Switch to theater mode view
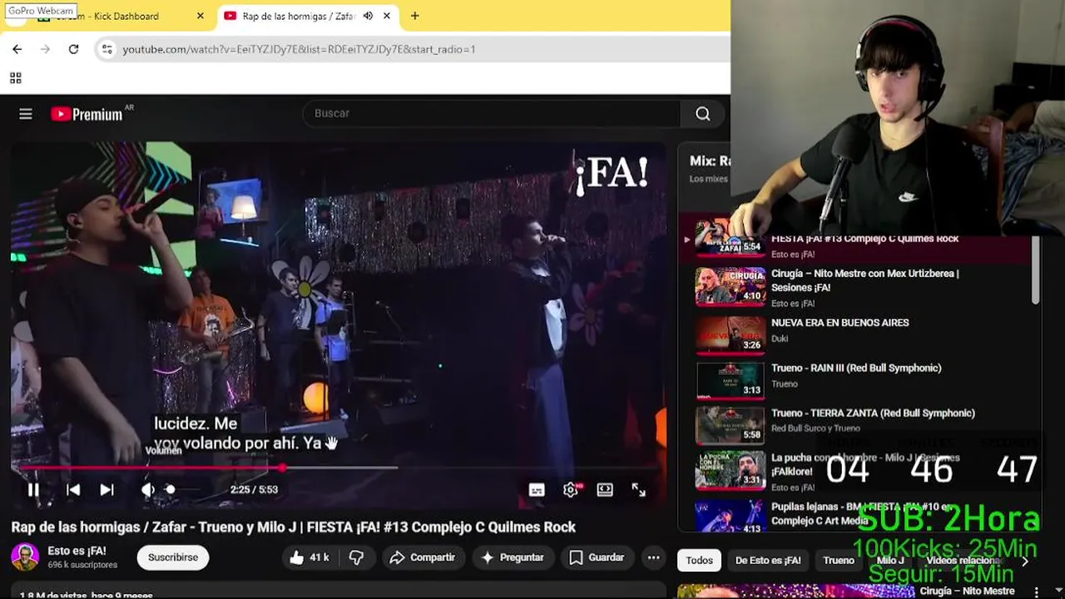Screen dimensions: 1065x599 605,490
